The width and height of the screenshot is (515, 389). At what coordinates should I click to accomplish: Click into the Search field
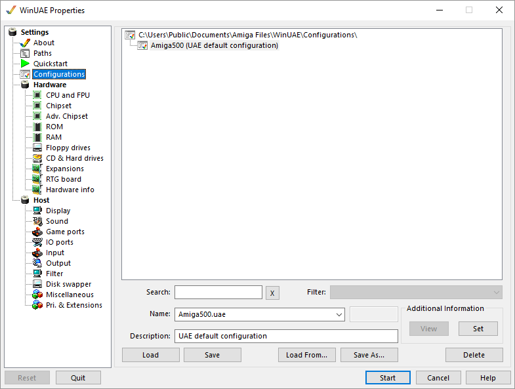pyautogui.click(x=218, y=292)
